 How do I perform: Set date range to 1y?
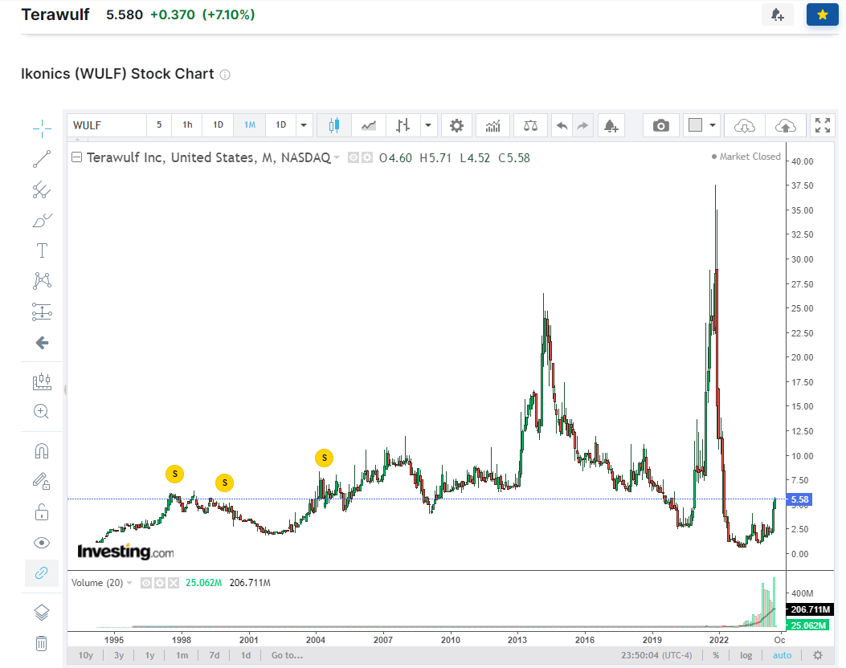coord(150,655)
